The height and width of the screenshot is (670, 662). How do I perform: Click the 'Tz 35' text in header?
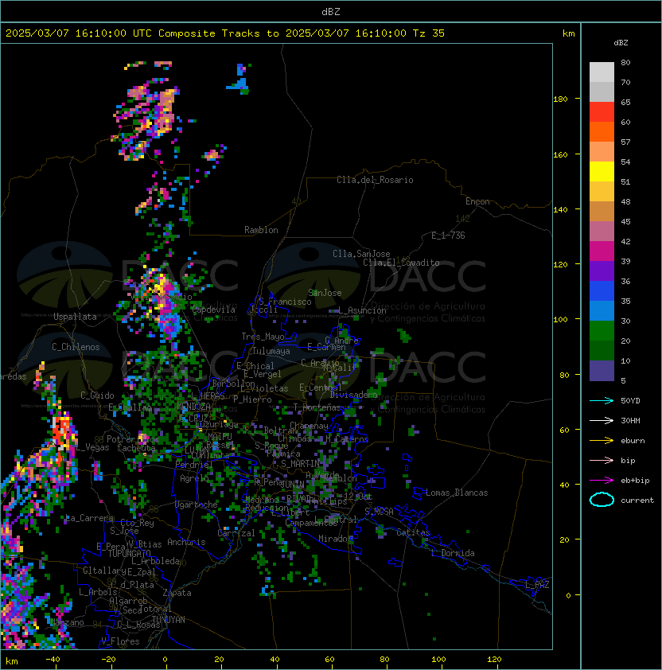[429, 33]
